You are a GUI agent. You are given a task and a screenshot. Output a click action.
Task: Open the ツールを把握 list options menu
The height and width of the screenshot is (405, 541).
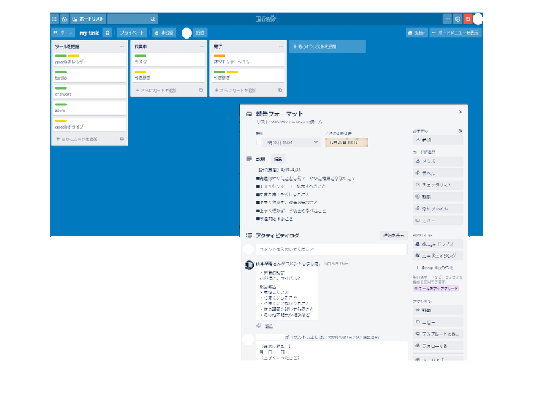point(122,46)
